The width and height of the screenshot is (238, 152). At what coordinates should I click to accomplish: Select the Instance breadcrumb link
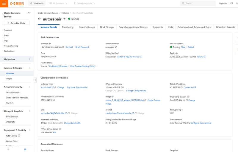(x=65, y=13)
